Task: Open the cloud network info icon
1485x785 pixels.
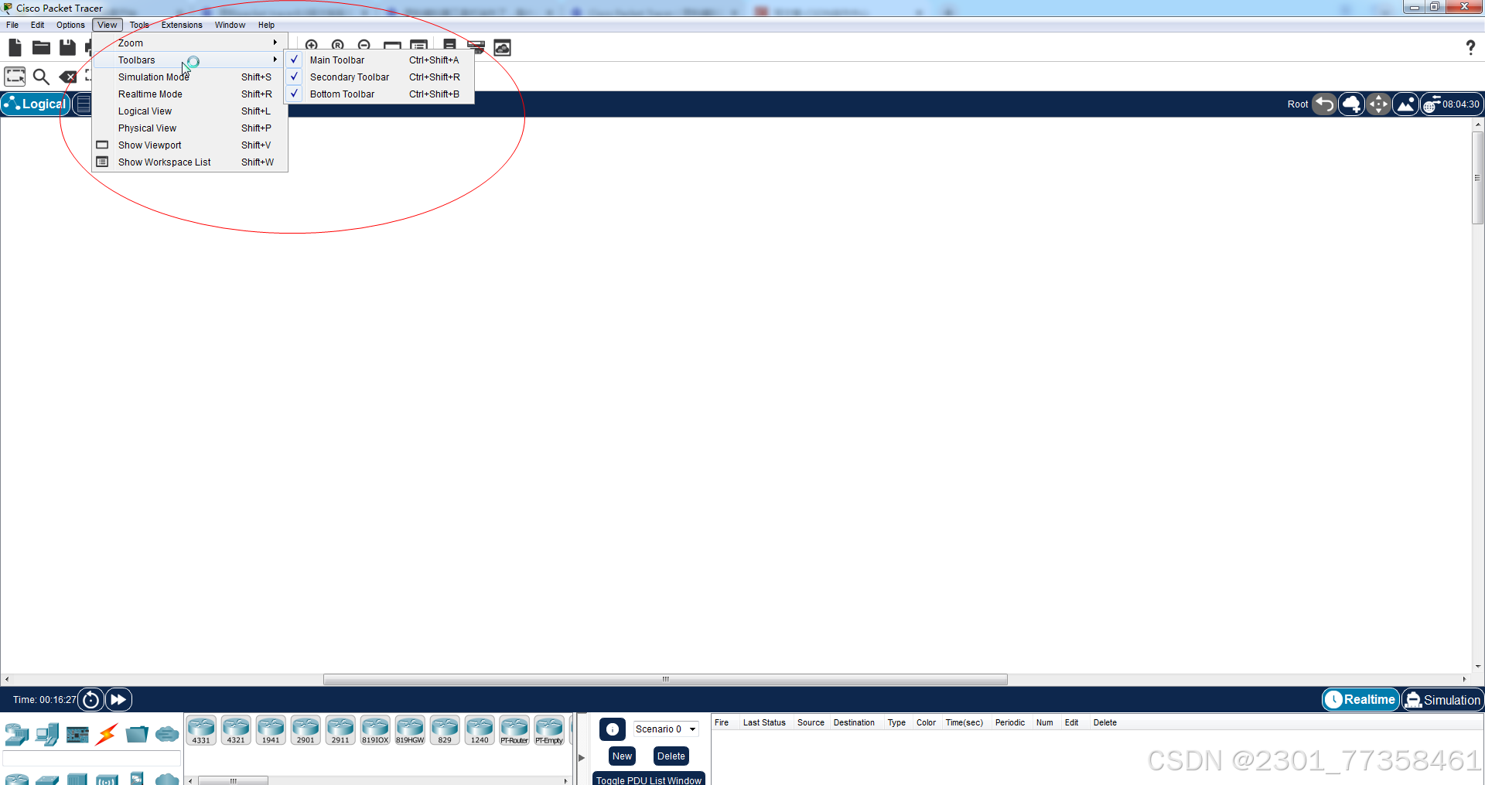Action: click(x=503, y=48)
